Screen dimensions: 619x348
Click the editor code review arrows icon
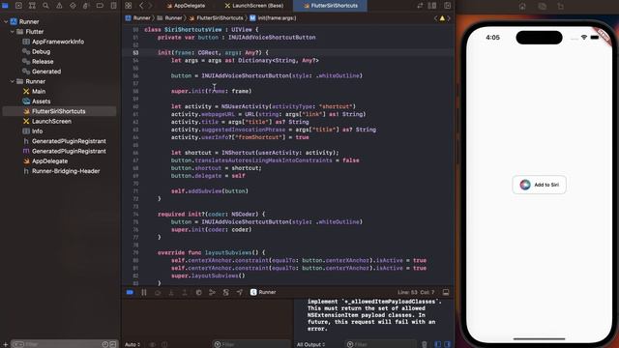click(x=420, y=6)
